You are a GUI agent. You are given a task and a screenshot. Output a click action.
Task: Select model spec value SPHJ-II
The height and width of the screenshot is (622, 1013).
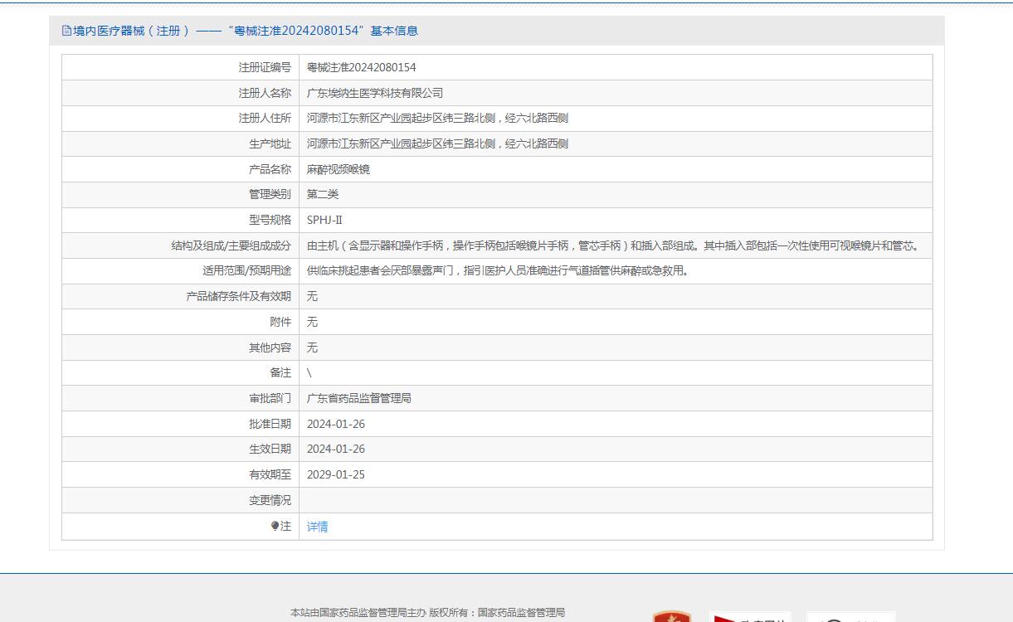click(x=324, y=220)
